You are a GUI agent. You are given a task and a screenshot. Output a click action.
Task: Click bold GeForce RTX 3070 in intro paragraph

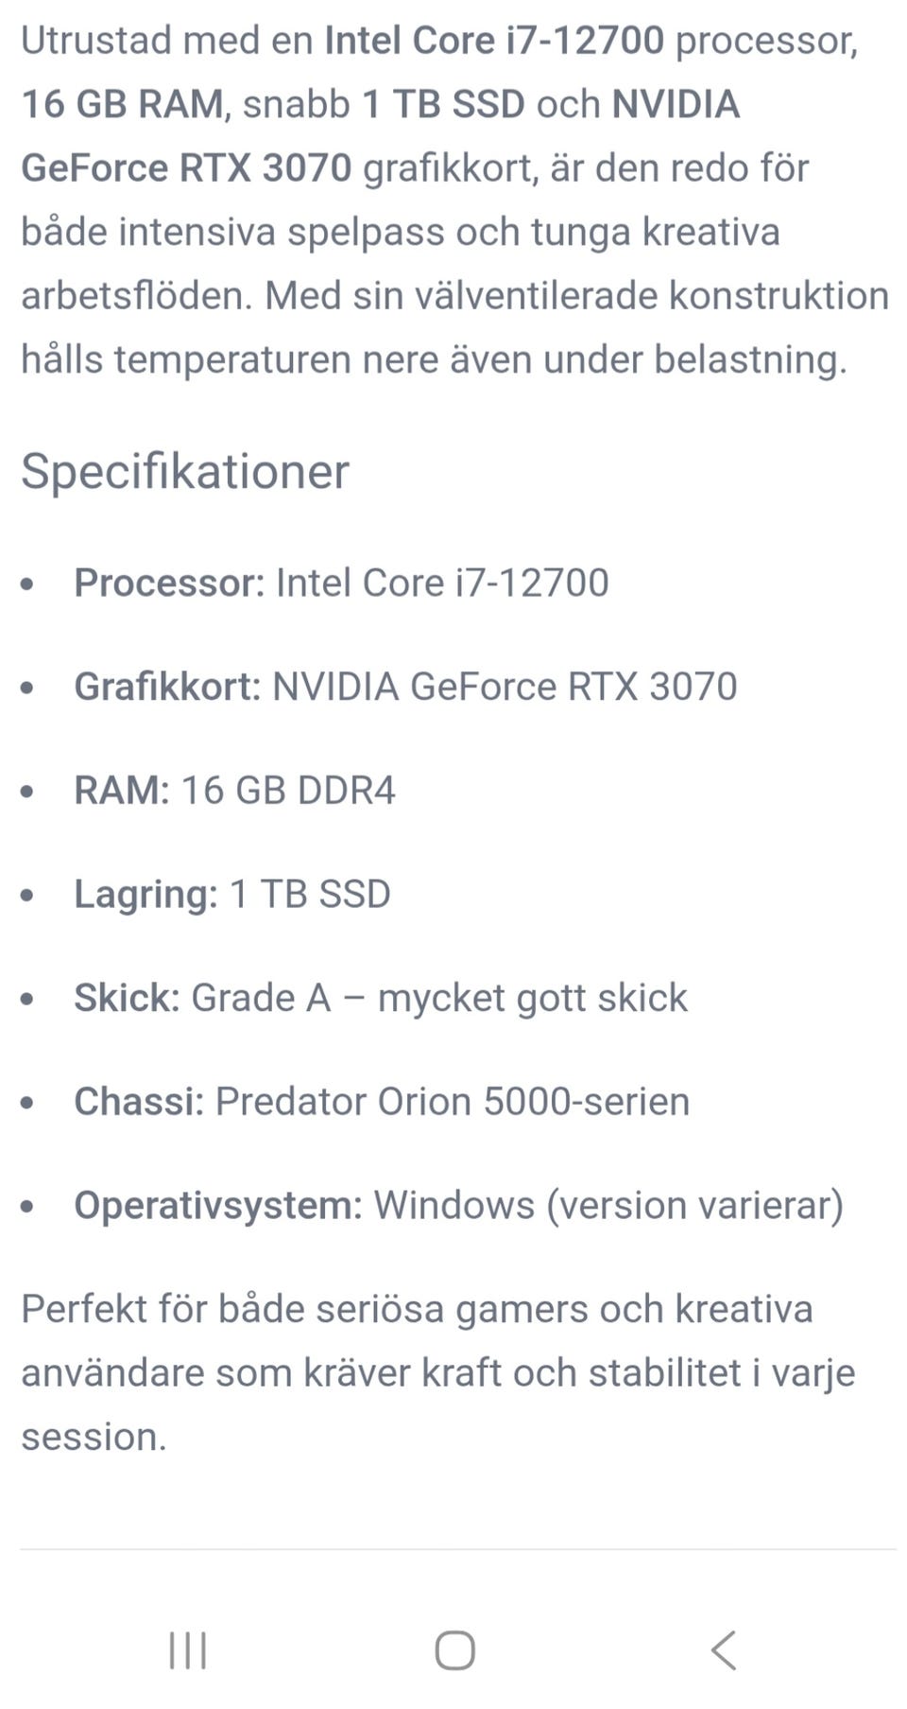click(x=186, y=168)
